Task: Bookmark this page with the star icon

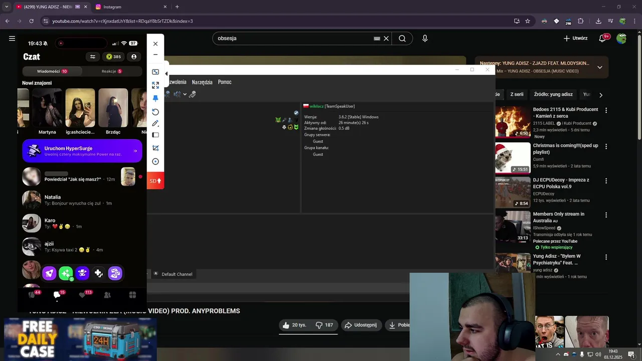Action: click(x=528, y=21)
